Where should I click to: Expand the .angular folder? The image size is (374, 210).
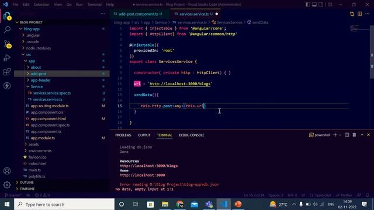33,35
